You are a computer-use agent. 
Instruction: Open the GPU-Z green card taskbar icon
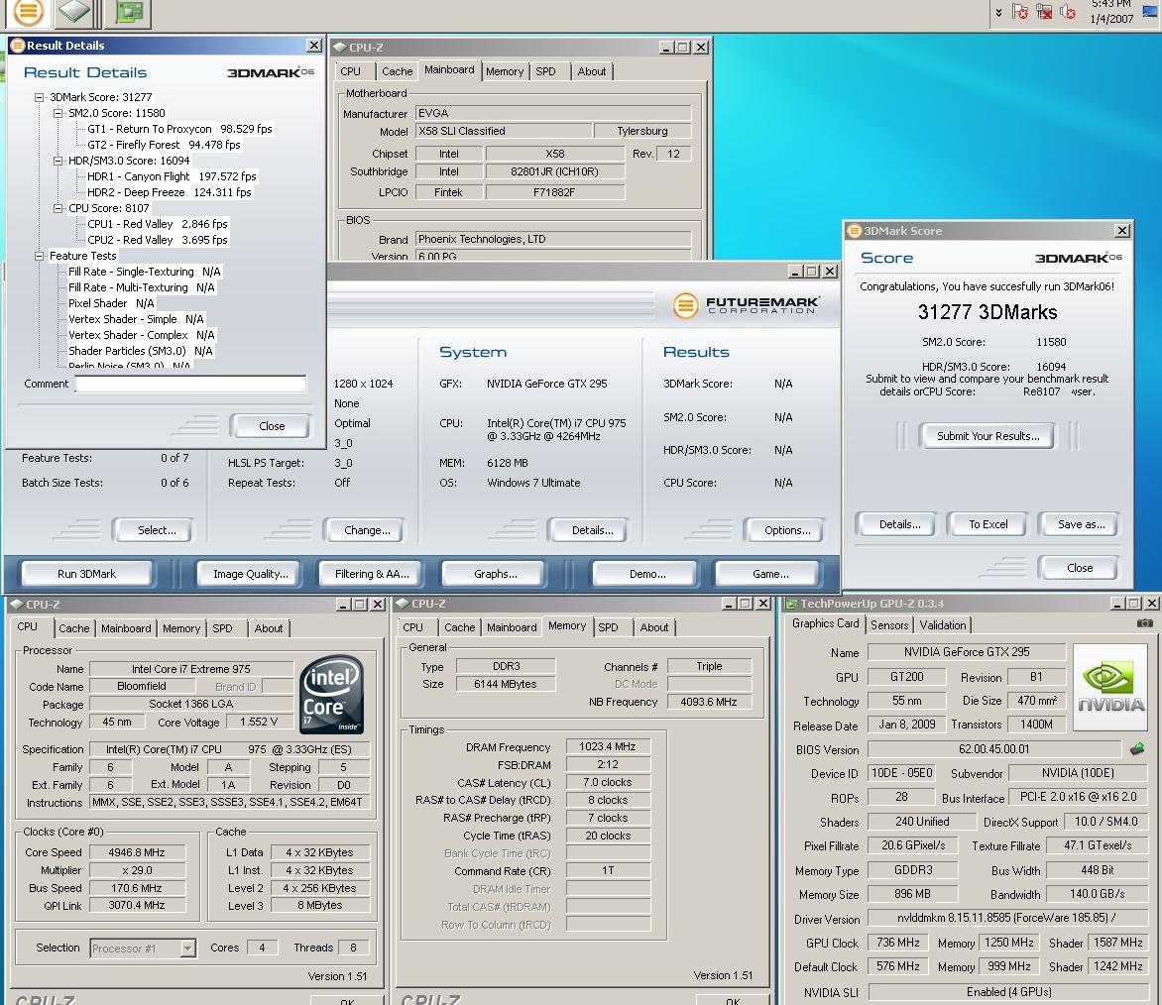point(130,11)
